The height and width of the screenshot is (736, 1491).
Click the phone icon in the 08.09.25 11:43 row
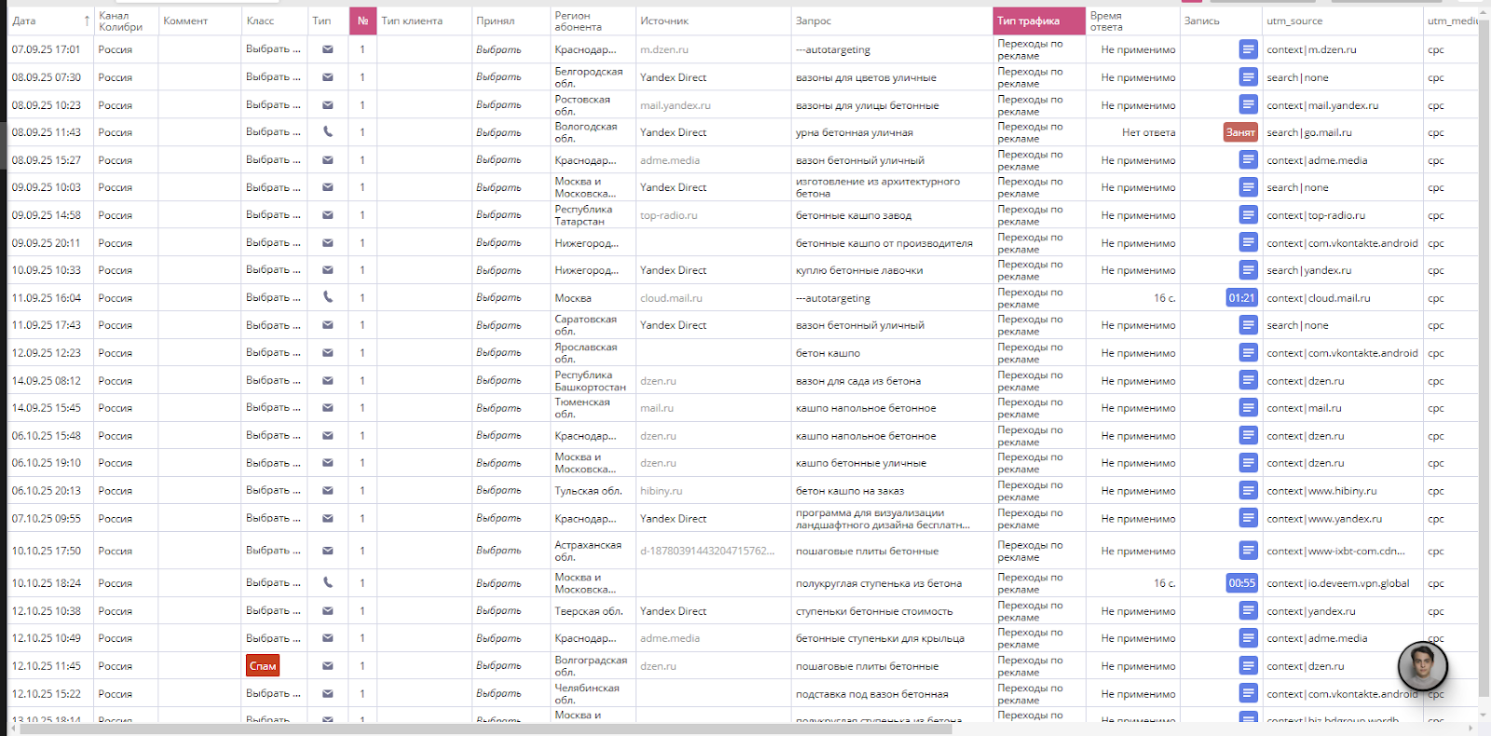pyautogui.click(x=327, y=132)
